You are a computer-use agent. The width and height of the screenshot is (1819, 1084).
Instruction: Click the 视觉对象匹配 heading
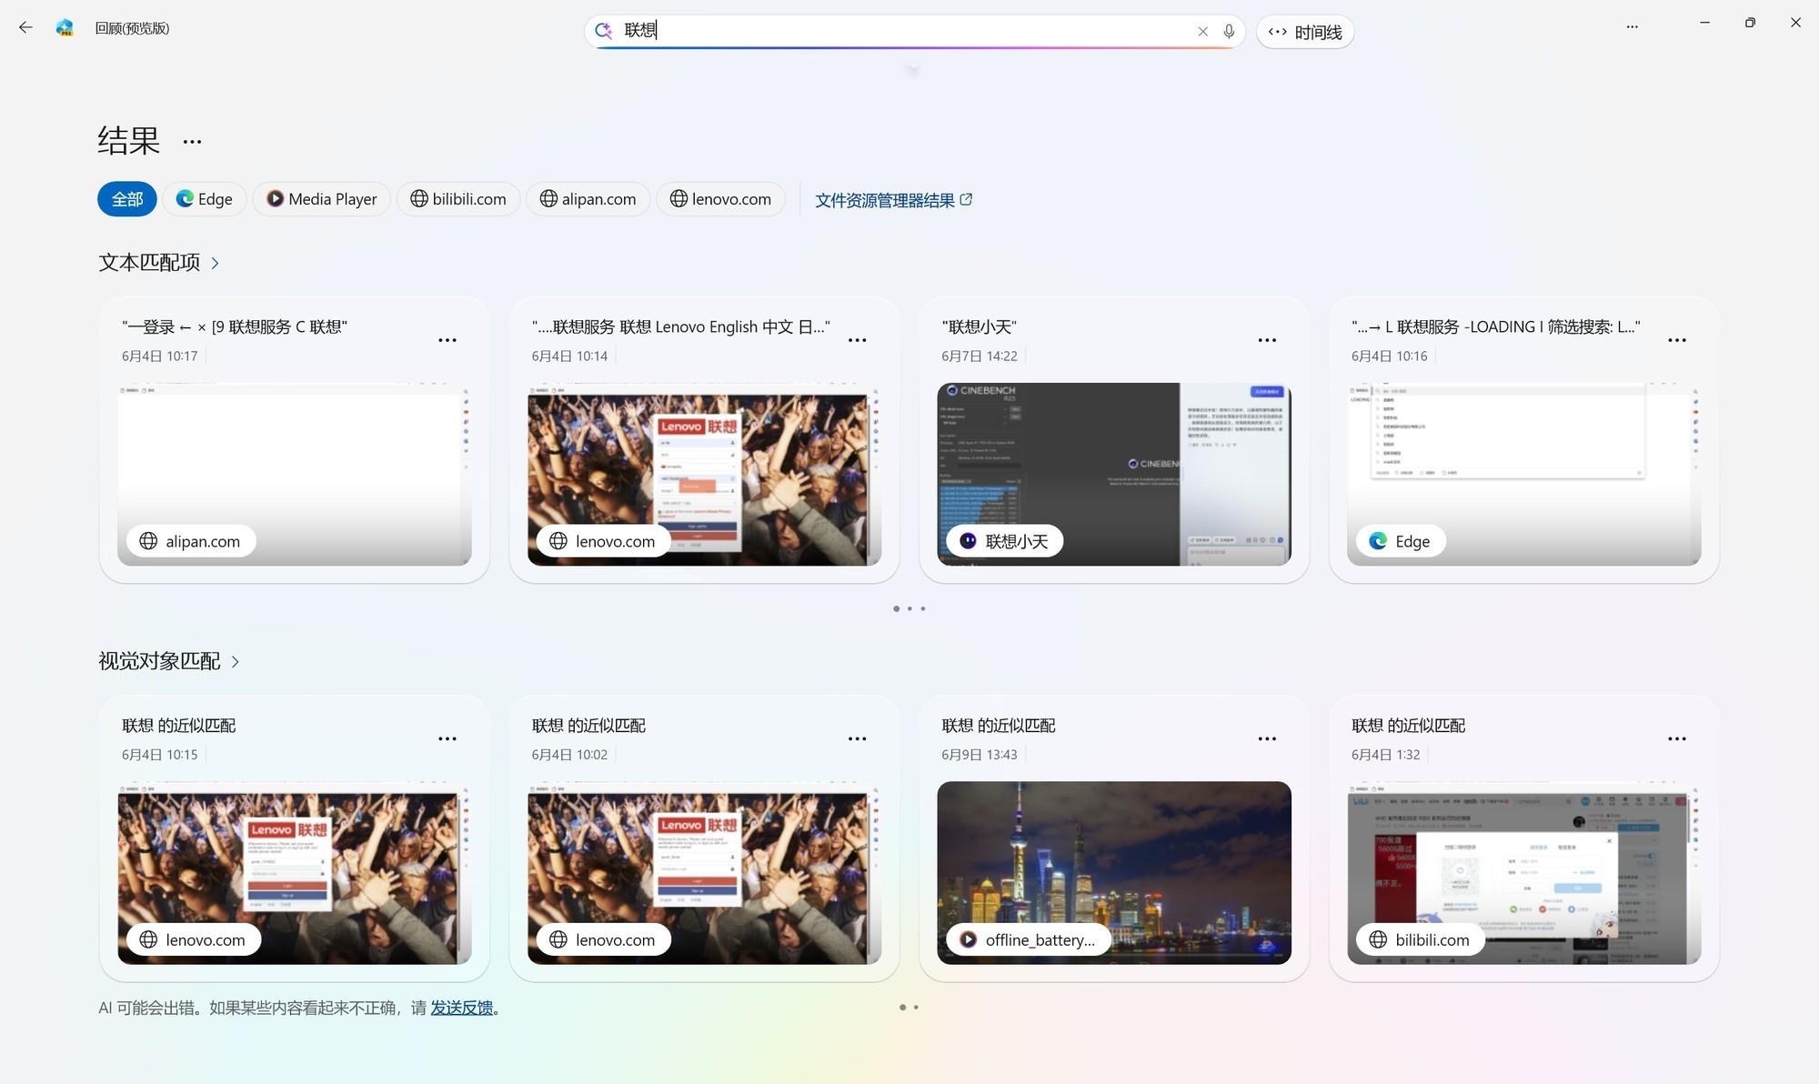coord(159,661)
